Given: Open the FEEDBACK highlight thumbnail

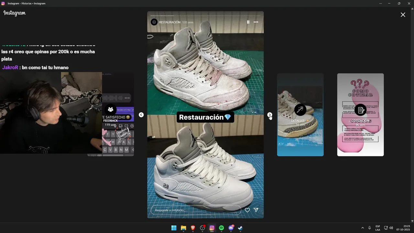Looking at the screenshot, I should click(x=111, y=115).
